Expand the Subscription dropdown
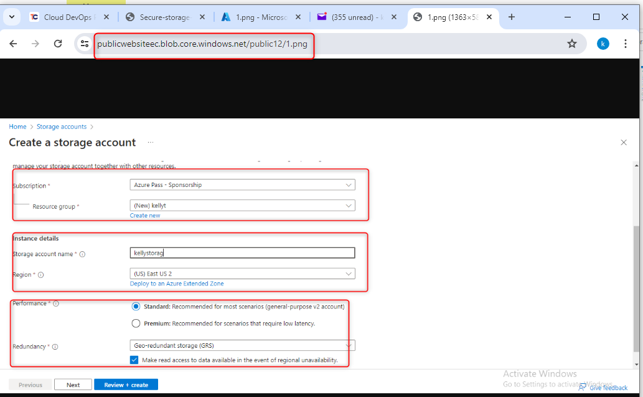 (x=242, y=184)
